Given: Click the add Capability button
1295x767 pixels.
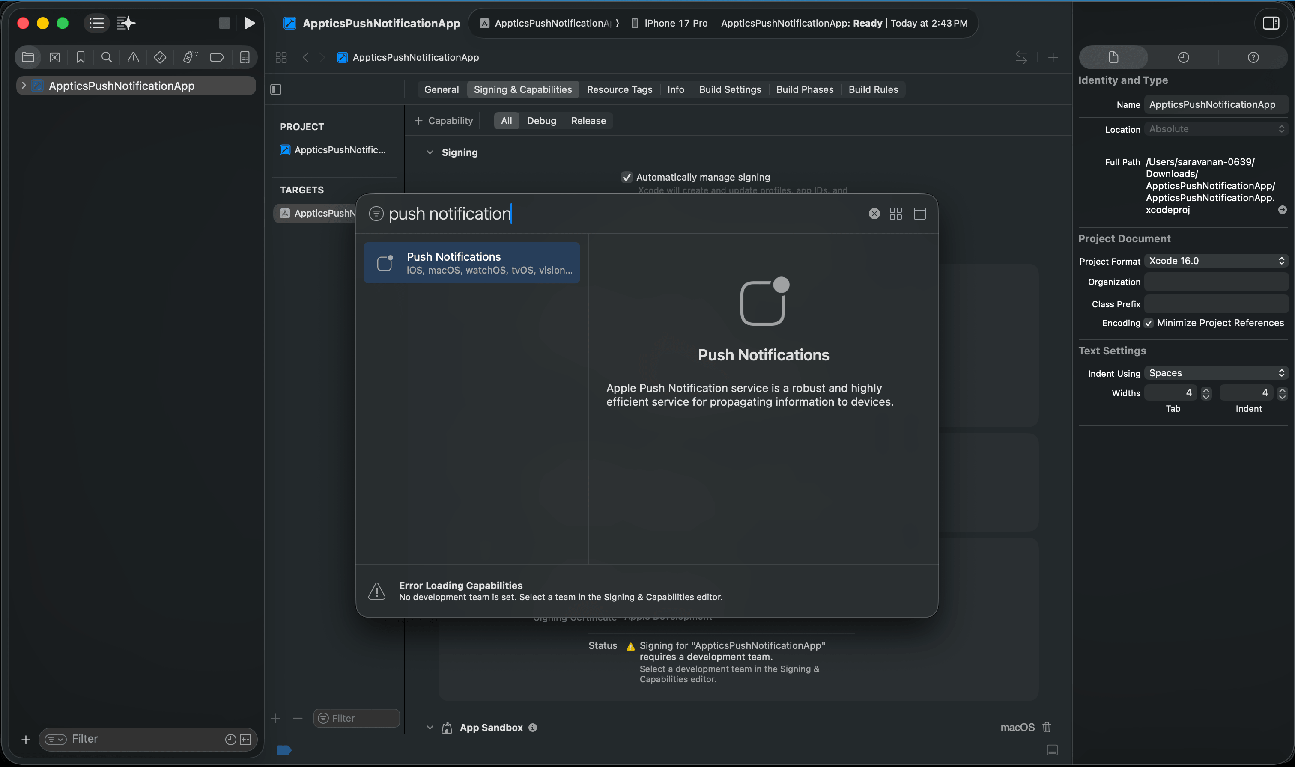Looking at the screenshot, I should [x=444, y=120].
